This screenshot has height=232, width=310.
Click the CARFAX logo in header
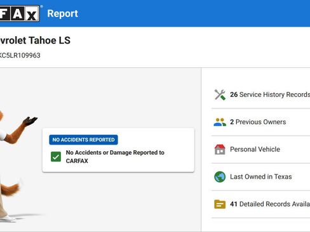click(20, 13)
